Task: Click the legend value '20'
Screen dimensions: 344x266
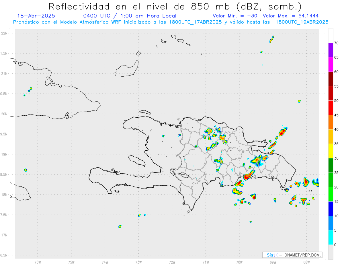Action: coord(336,187)
